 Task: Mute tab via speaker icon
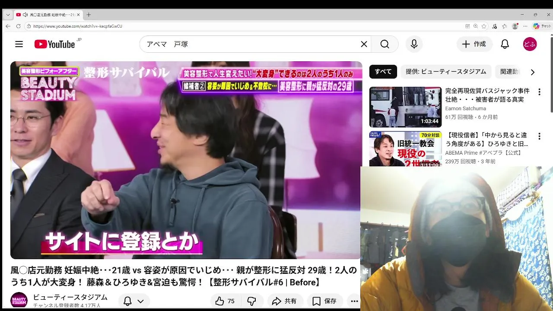(25, 15)
